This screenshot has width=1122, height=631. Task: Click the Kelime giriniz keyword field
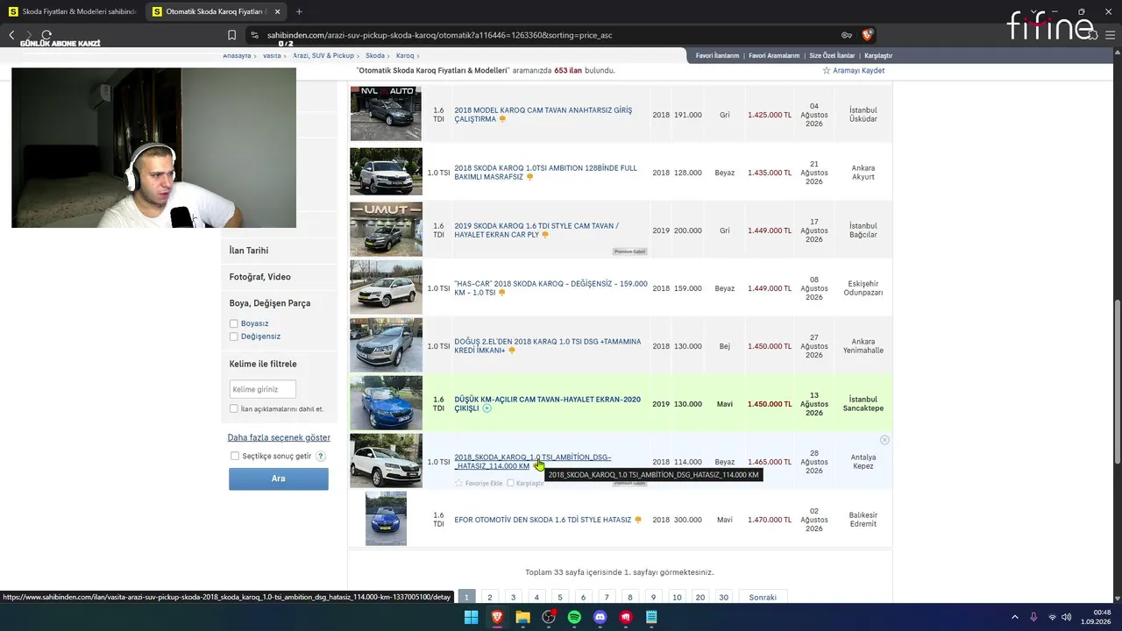pos(262,389)
